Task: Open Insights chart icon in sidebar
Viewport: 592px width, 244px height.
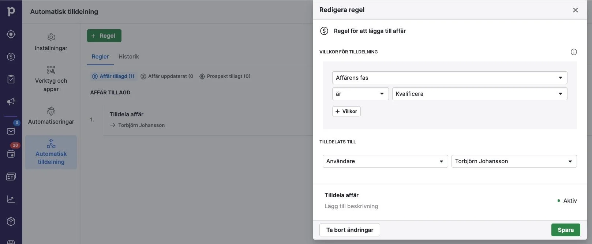Action: pyautogui.click(x=11, y=199)
